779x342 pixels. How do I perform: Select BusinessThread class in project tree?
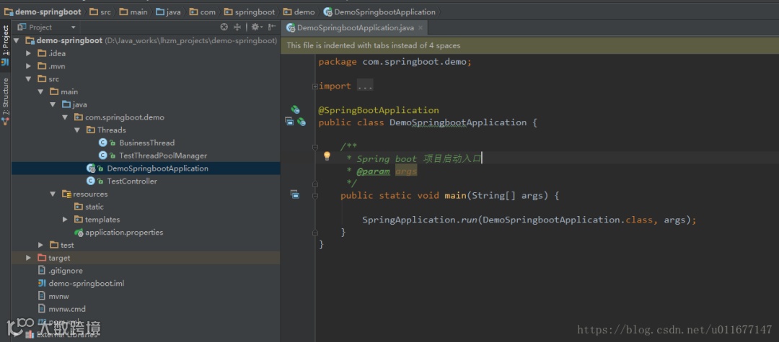click(x=146, y=143)
